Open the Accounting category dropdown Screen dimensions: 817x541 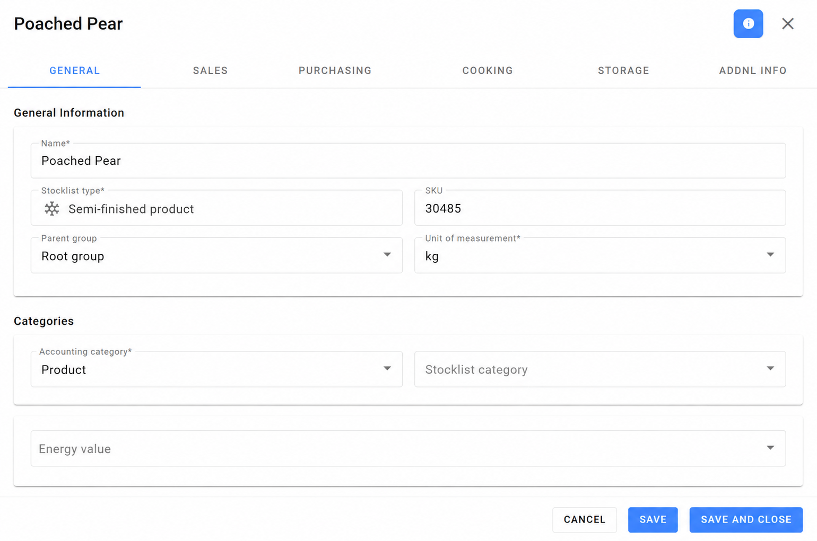pyautogui.click(x=216, y=369)
